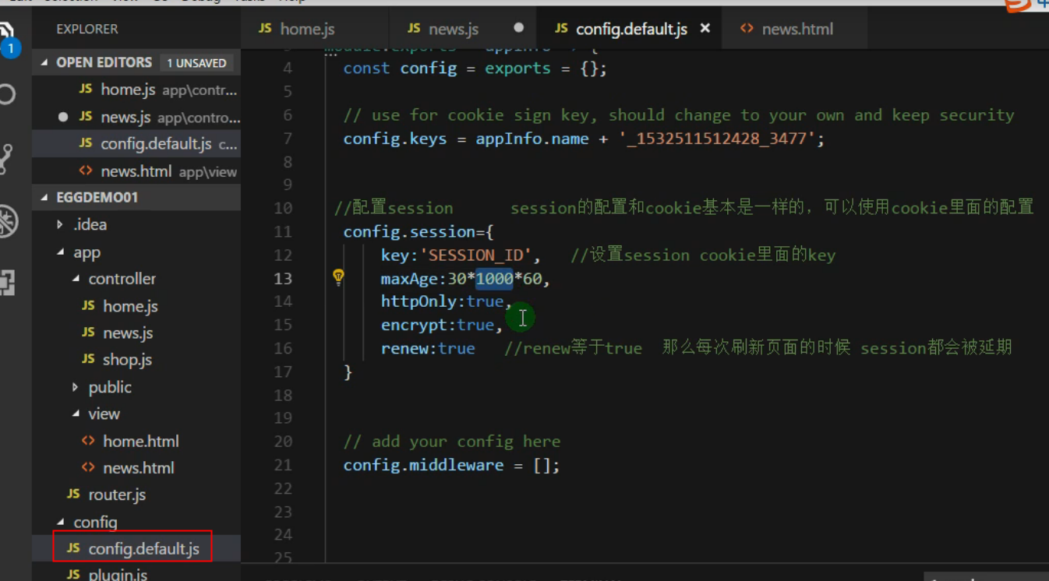This screenshot has height=581, width=1049.
Task: Open the Search view in activity bar
Action: (7, 95)
